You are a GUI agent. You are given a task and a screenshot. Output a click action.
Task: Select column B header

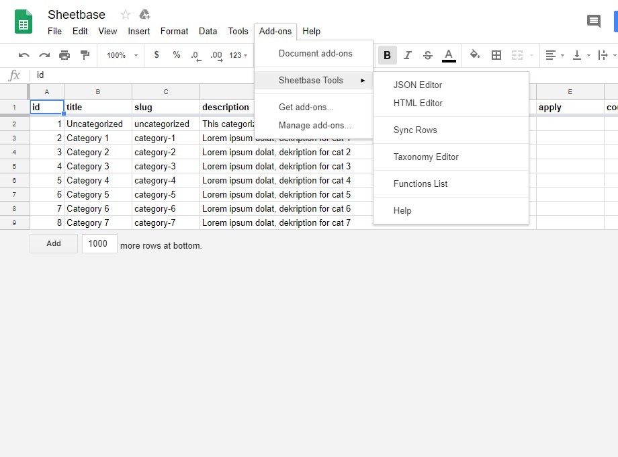98,92
